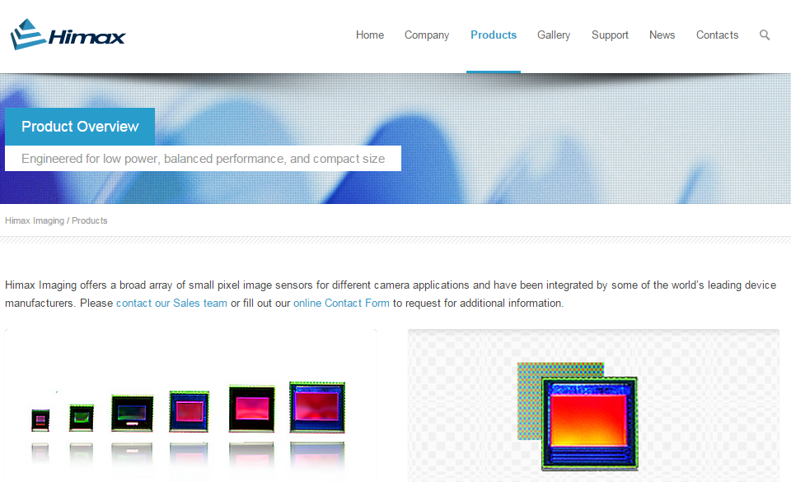
Task: Click the 'Himax Imaging' breadcrumb
Action: point(35,220)
